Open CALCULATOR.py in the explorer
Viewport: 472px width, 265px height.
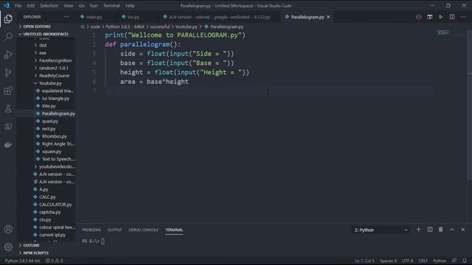(55, 205)
